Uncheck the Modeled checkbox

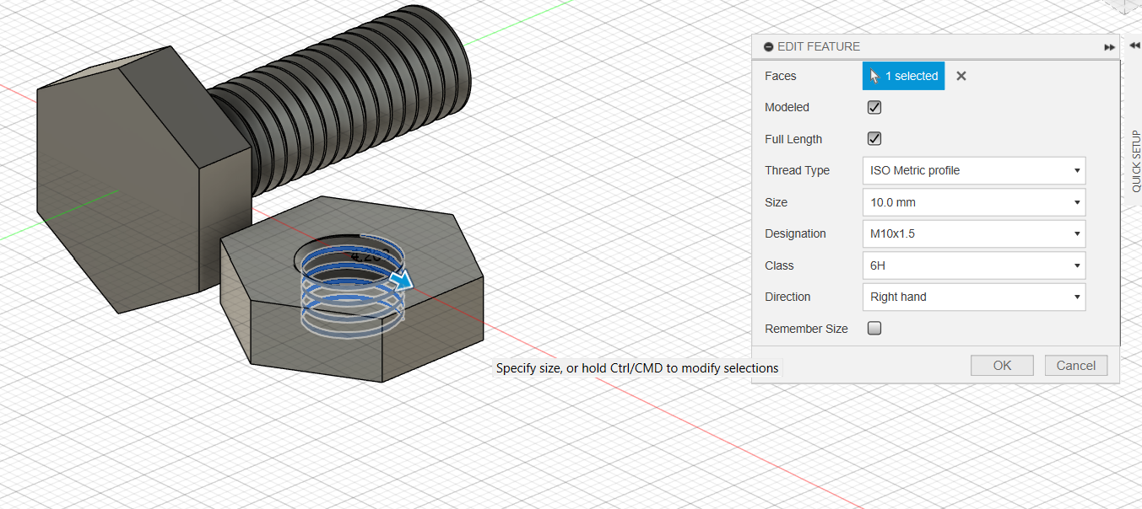(874, 107)
